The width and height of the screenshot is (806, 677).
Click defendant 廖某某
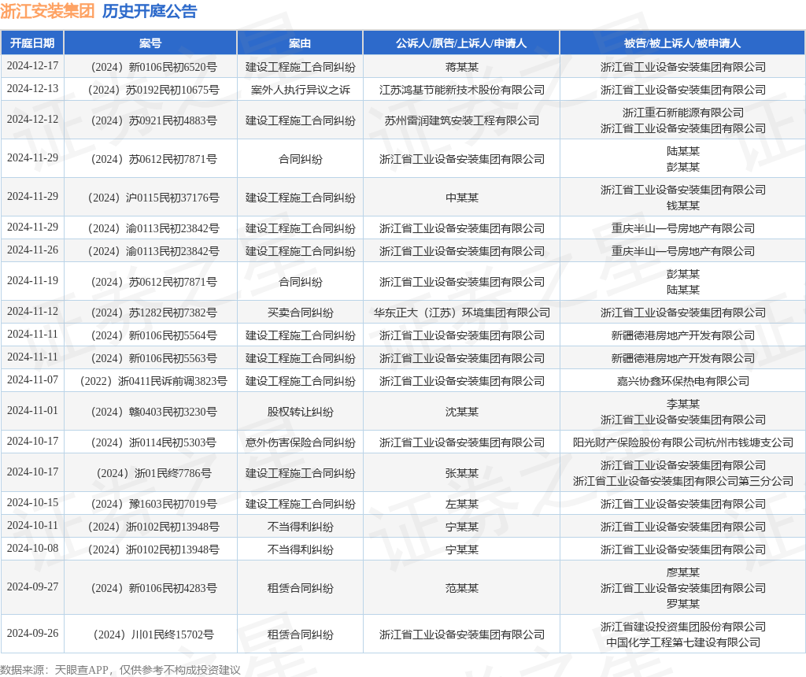pyautogui.click(x=682, y=572)
